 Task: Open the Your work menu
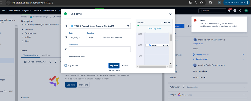click(14, 11)
